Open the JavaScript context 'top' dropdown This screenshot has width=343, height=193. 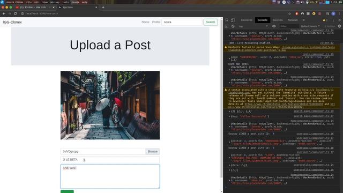pos(253,26)
